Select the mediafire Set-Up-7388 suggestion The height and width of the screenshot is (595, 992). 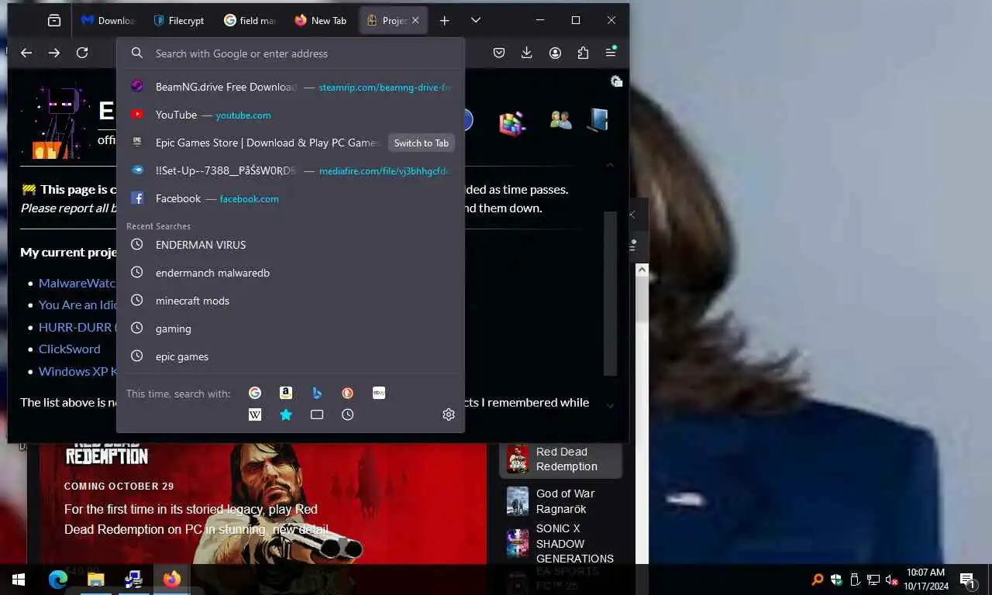tap(291, 170)
